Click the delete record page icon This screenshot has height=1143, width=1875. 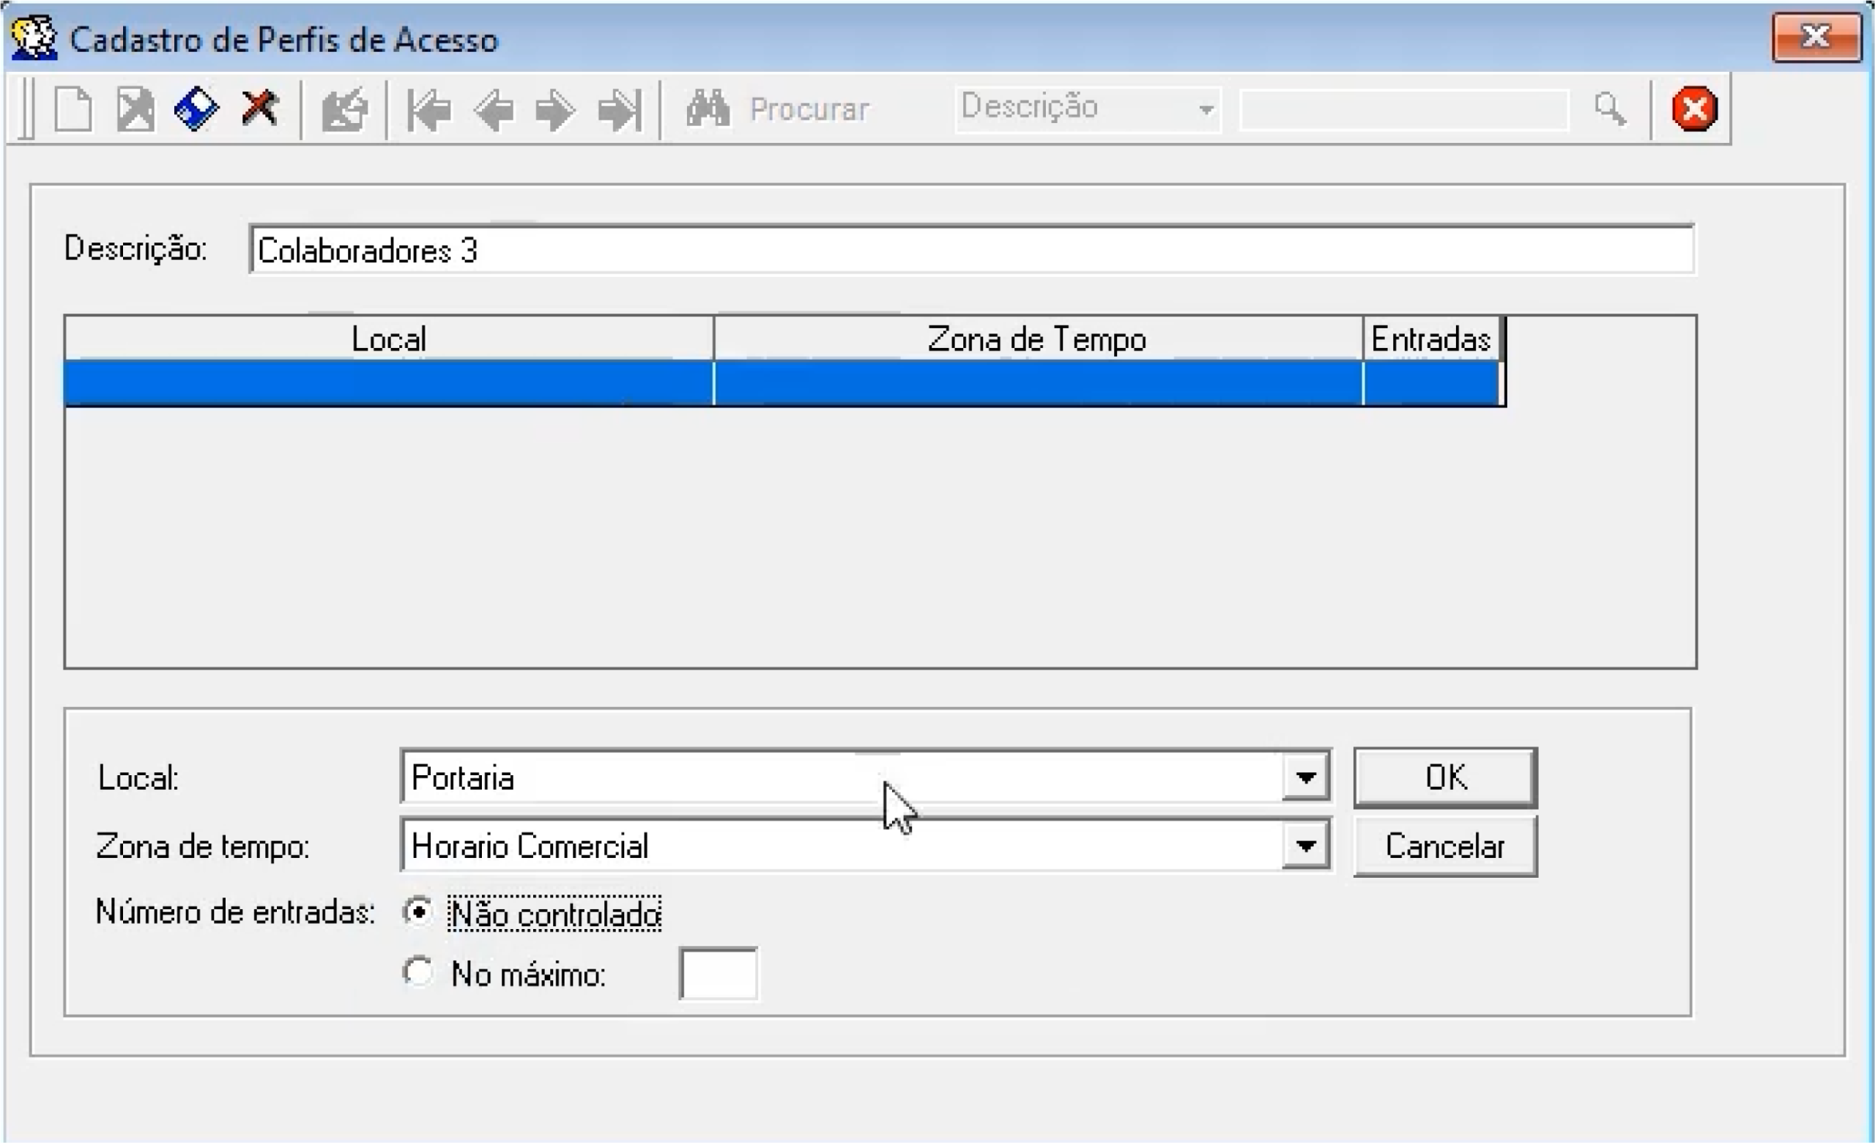(135, 110)
